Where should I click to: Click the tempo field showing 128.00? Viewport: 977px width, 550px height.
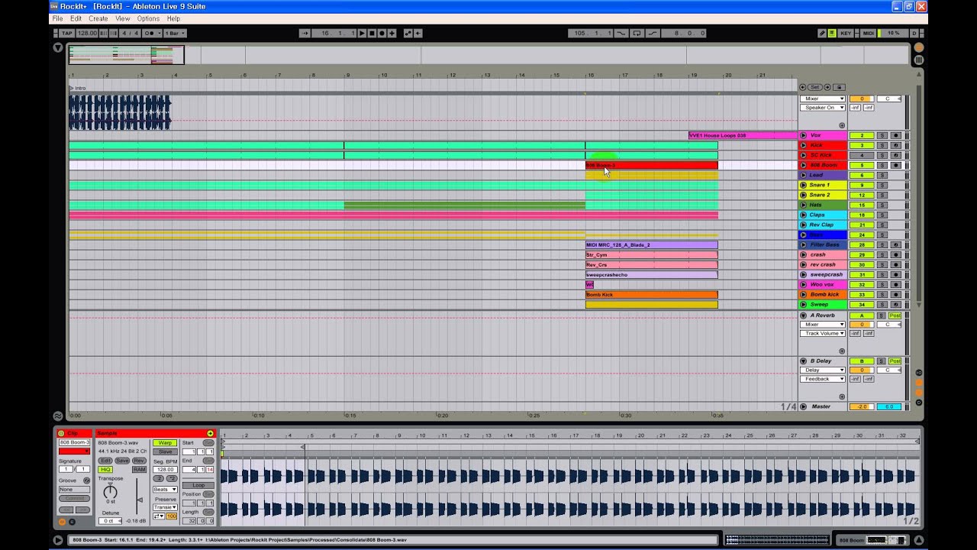coord(87,33)
